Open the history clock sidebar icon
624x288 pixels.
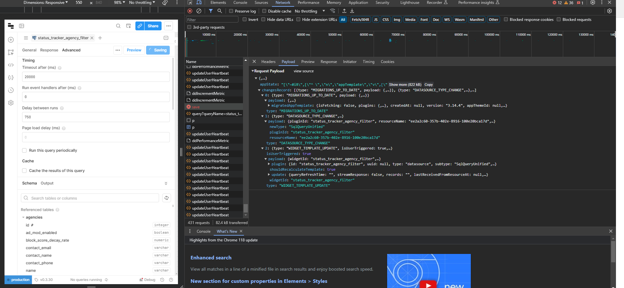tap(11, 90)
